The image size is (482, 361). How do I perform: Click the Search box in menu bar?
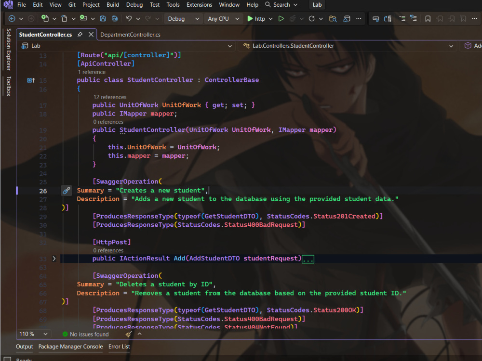[281, 5]
